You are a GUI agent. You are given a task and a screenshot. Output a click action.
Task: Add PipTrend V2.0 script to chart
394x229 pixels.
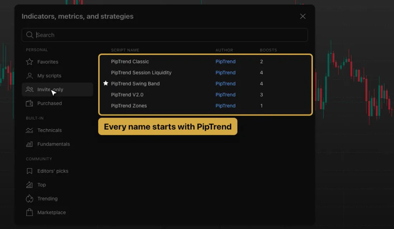point(127,95)
